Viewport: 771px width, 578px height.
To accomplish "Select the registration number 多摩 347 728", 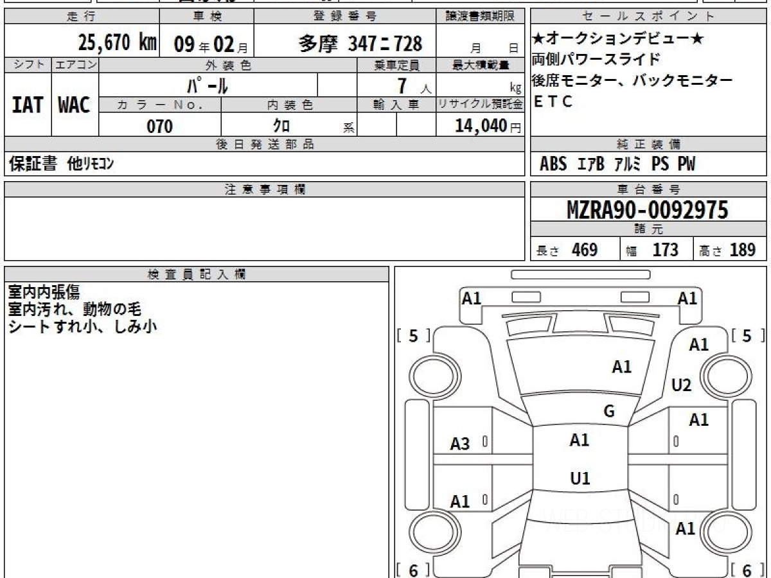I will (x=360, y=44).
